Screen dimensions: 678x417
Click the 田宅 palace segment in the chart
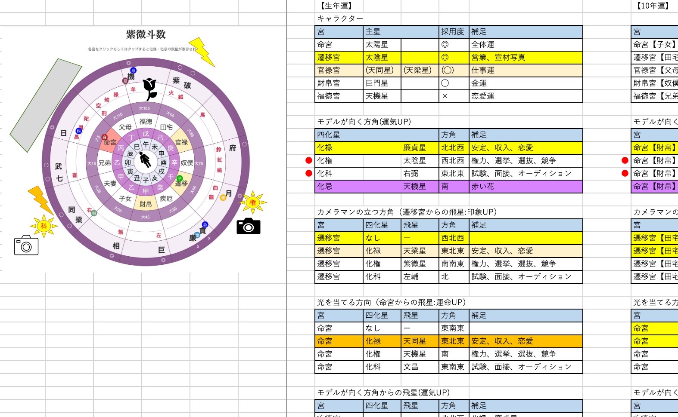(166, 127)
